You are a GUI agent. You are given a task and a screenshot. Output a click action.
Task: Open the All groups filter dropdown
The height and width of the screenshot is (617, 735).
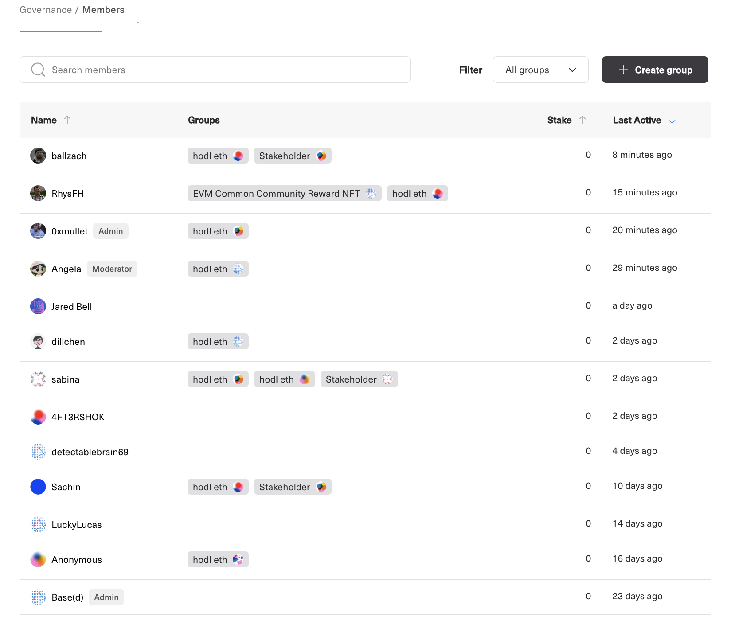click(540, 70)
